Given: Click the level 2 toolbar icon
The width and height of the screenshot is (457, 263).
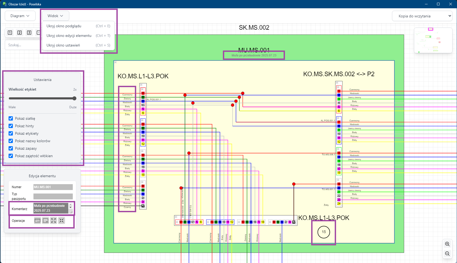Looking at the screenshot, I should click(20, 33).
